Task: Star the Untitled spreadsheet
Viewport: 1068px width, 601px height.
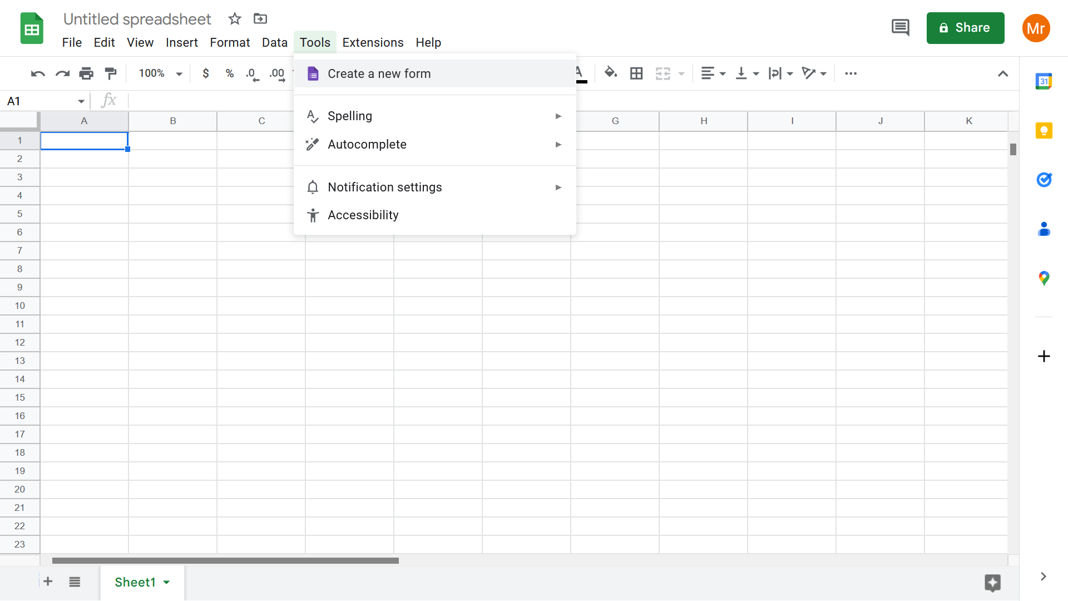Action: pyautogui.click(x=235, y=19)
